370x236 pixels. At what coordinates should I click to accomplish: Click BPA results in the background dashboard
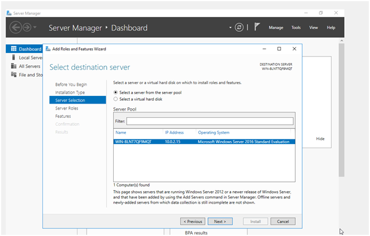pos(196,232)
